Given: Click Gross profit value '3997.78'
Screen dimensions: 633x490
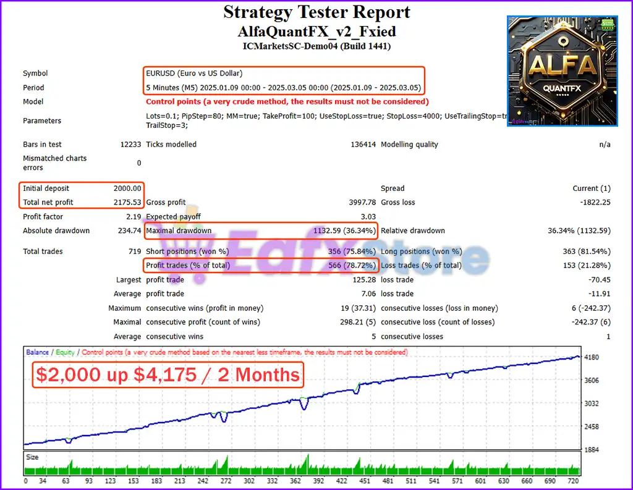Looking at the screenshot, I should click(x=362, y=202).
